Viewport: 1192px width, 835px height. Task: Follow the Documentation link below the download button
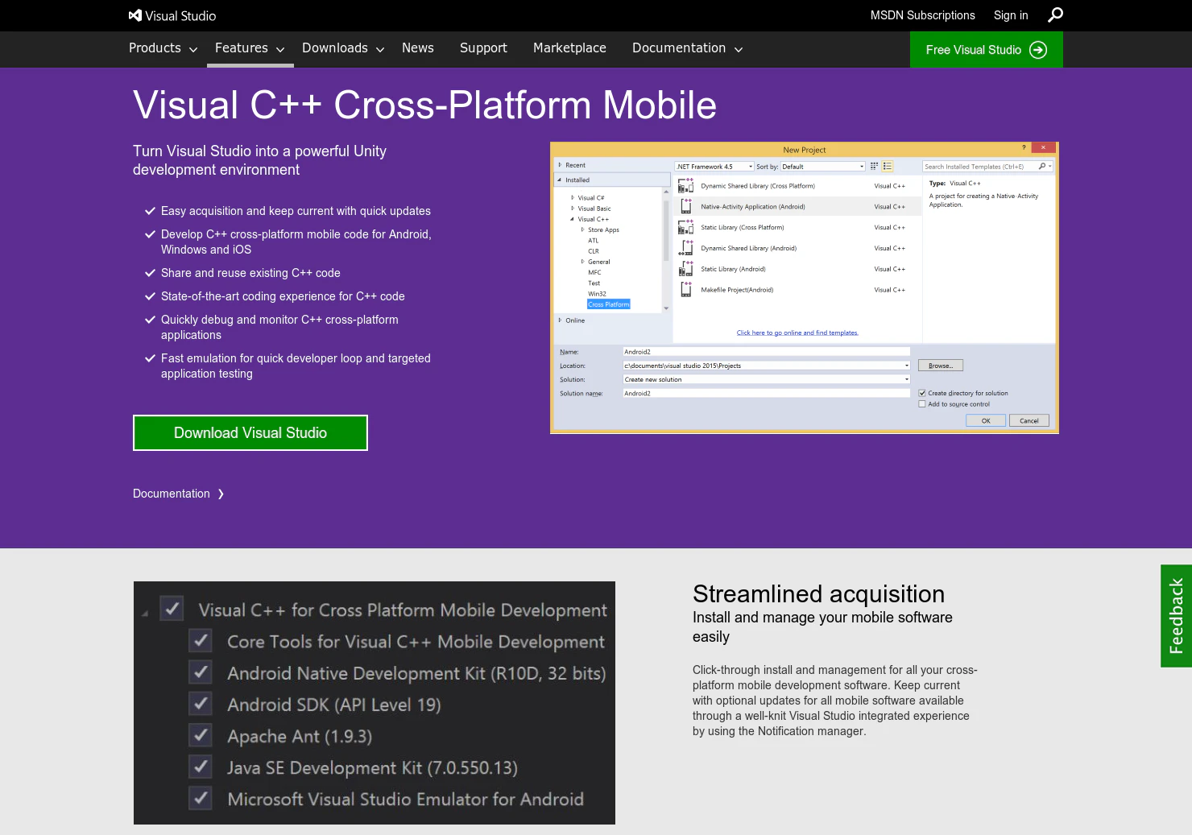click(179, 494)
